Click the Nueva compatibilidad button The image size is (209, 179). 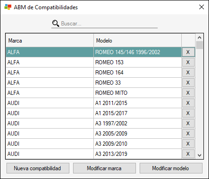point(38,168)
